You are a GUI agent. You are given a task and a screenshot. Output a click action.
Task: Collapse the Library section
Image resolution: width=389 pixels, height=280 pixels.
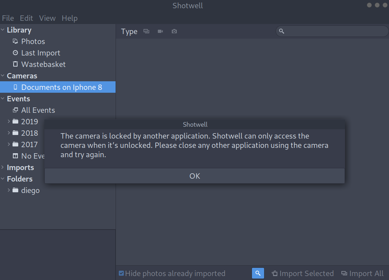[x=3, y=30]
